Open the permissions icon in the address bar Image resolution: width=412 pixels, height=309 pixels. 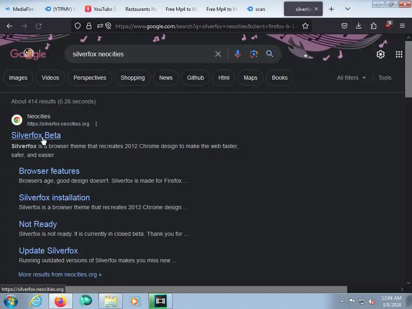pos(100,26)
